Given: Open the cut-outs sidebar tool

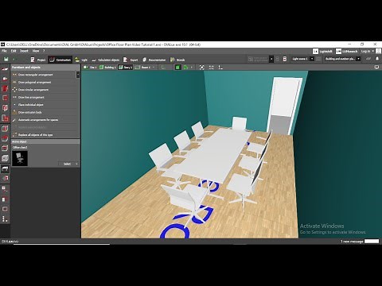Looking at the screenshot, I should (5, 149).
